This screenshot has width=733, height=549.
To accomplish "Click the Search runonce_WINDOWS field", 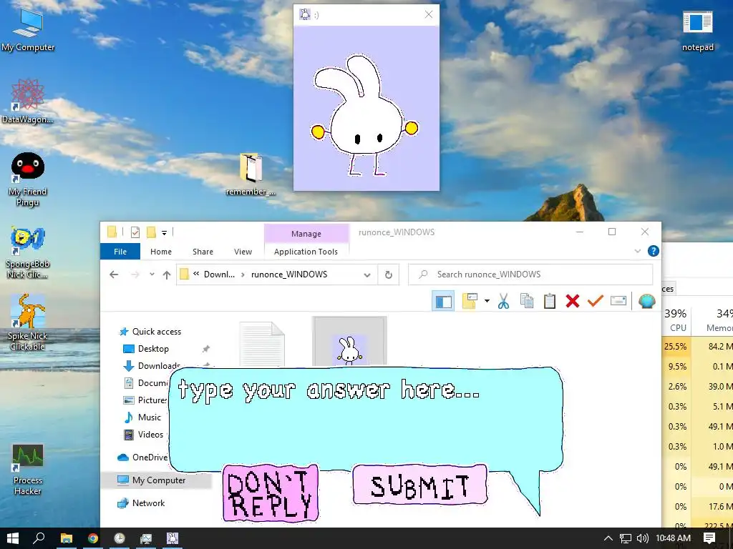I will [x=530, y=274].
